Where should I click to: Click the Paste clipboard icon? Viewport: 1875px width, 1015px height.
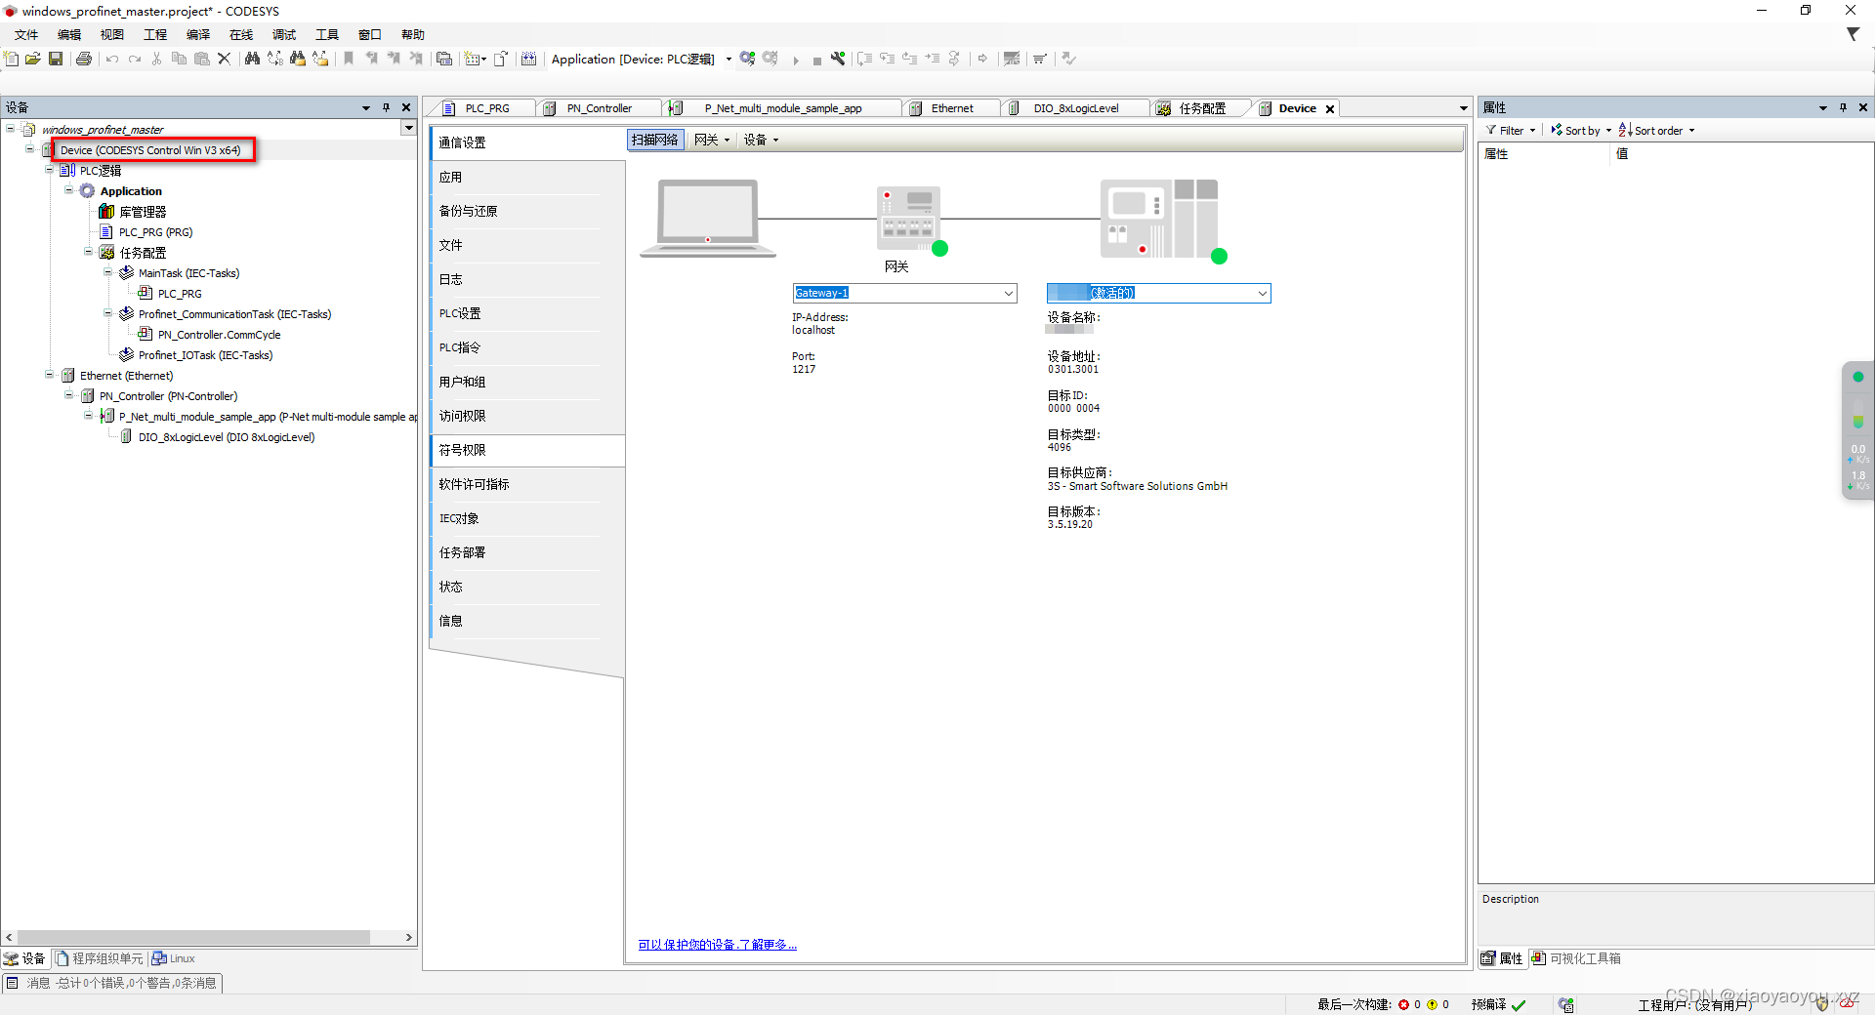tap(201, 59)
